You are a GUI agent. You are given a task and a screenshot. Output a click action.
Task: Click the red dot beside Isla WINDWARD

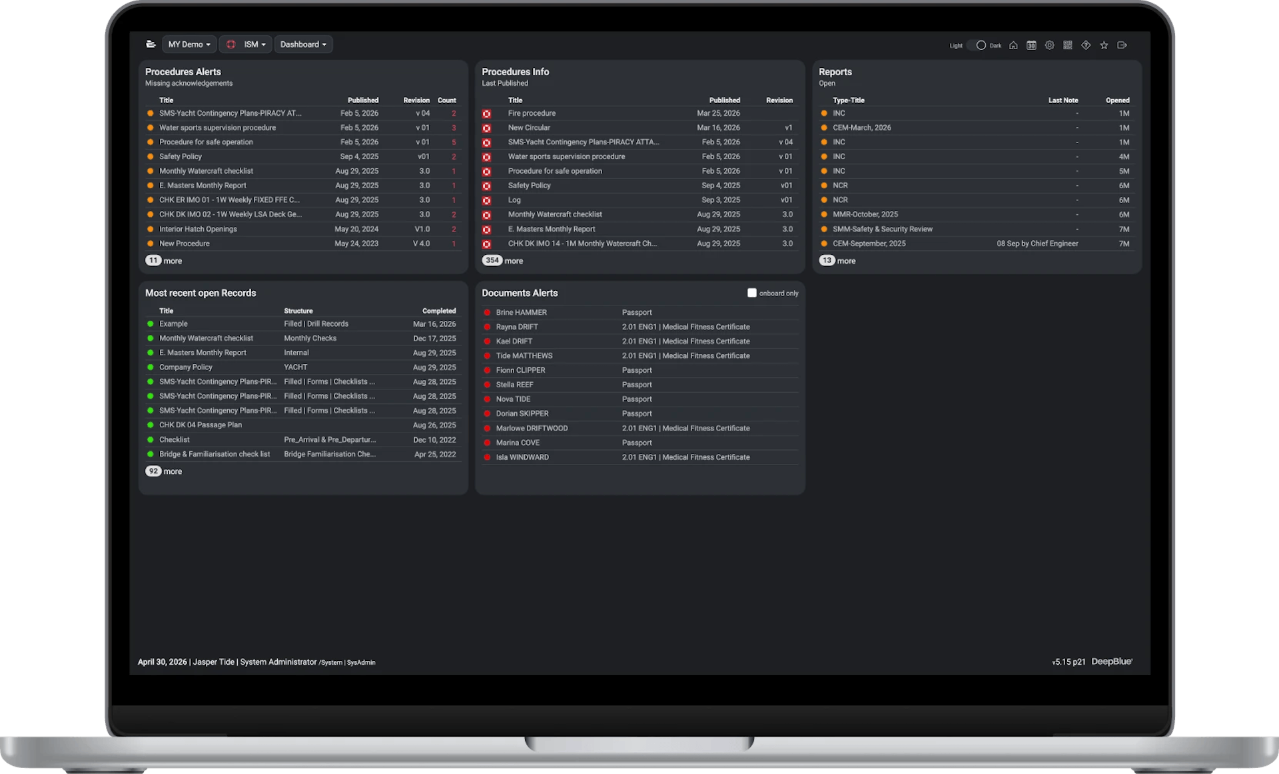click(x=487, y=457)
